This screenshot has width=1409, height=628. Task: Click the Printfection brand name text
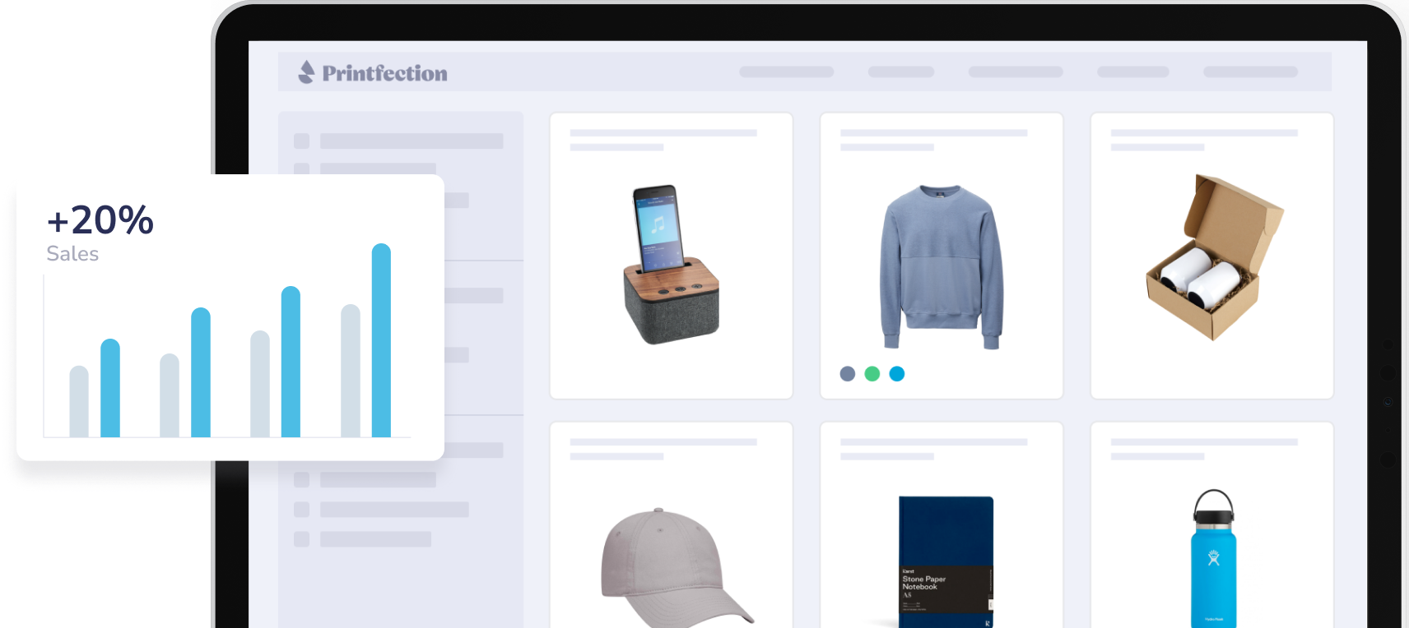click(384, 73)
